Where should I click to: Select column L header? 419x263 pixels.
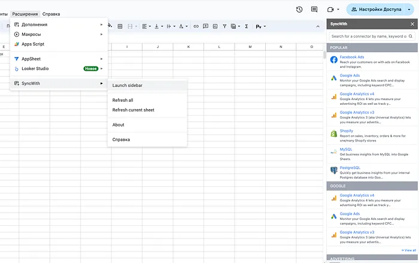(219, 47)
